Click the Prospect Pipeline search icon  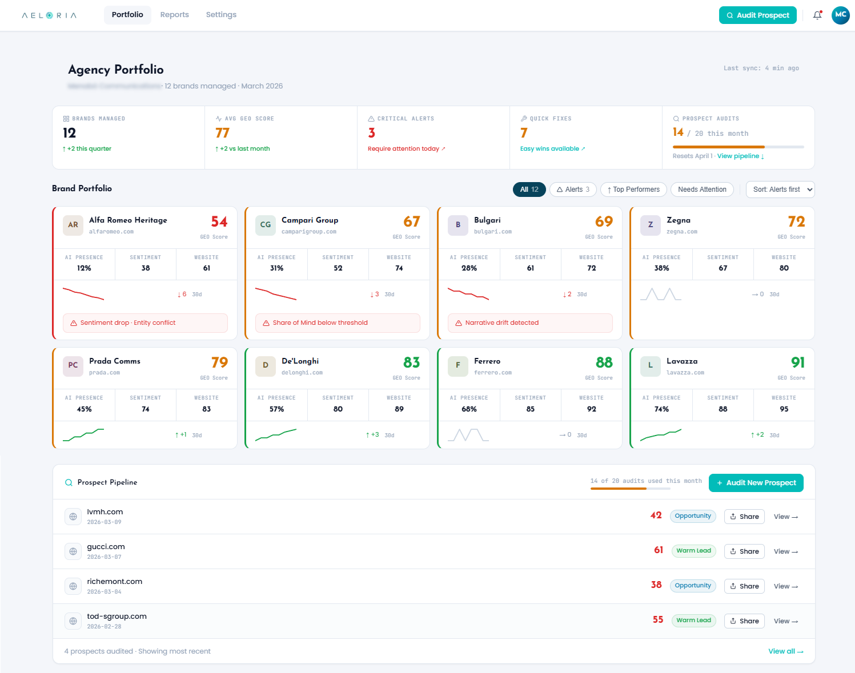(69, 482)
